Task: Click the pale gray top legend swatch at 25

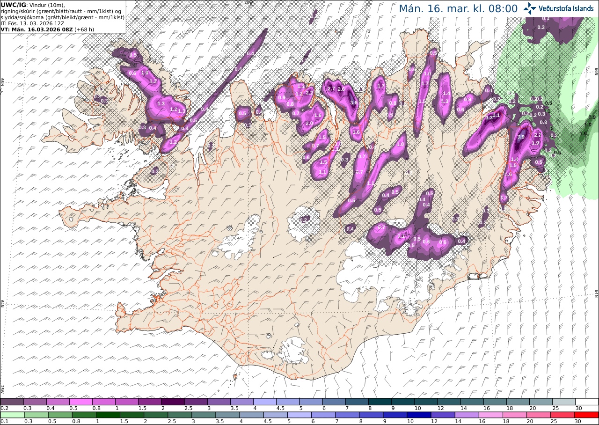Action: [x=564, y=402]
